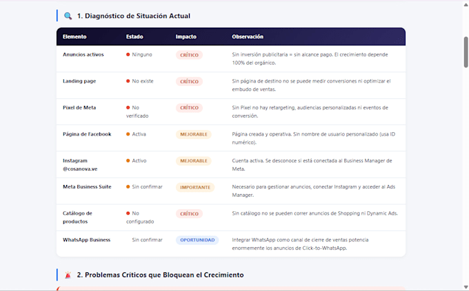Select the 'Catálogo de productos' cell

pyautogui.click(x=77, y=217)
